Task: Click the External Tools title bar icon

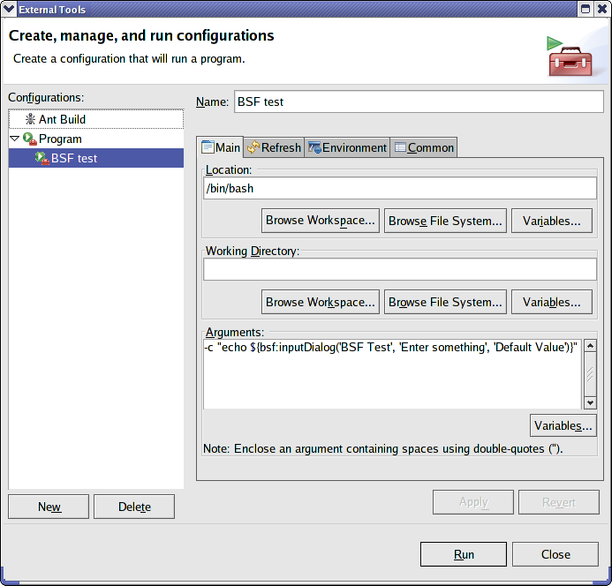Action: (9, 10)
